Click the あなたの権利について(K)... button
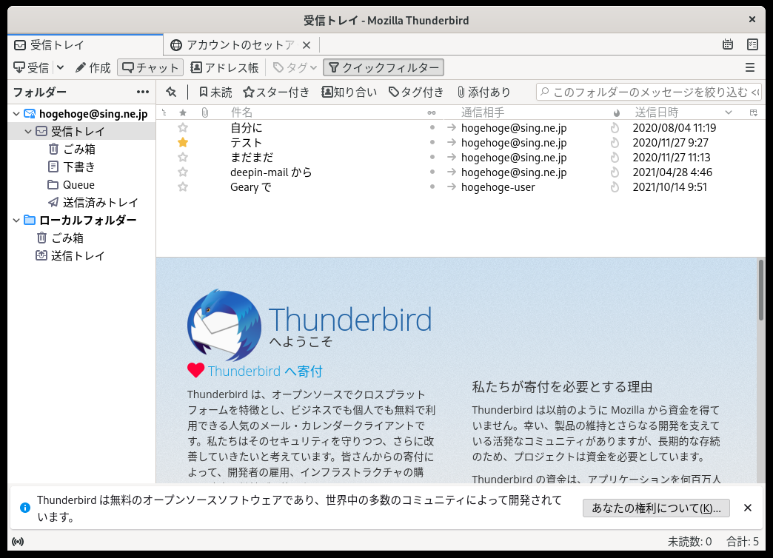The width and height of the screenshot is (773, 558). coord(656,508)
